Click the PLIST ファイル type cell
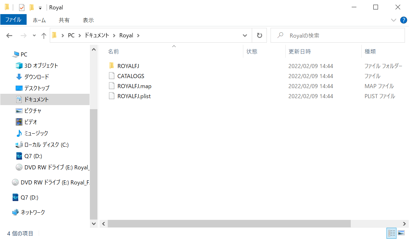409x239 pixels. (380, 96)
